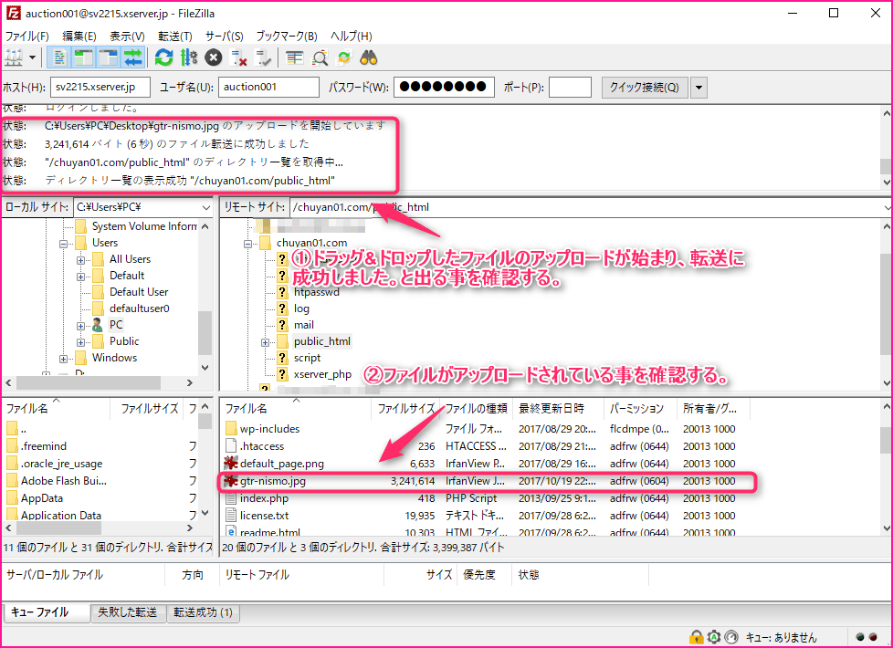893x648 pixels.
Task: Select the mail remote folder
Action: pyautogui.click(x=303, y=325)
